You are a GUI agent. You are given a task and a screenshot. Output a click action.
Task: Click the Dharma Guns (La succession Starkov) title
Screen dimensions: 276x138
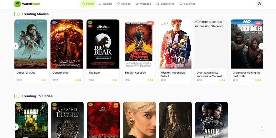tap(210, 74)
